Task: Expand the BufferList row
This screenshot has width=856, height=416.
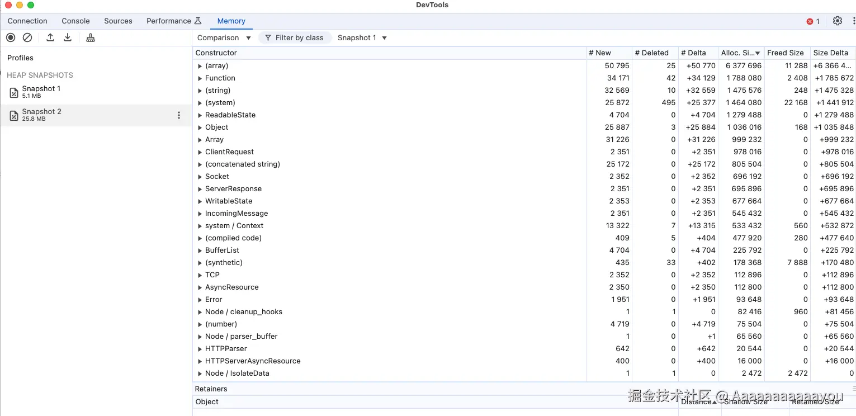Action: pos(200,250)
